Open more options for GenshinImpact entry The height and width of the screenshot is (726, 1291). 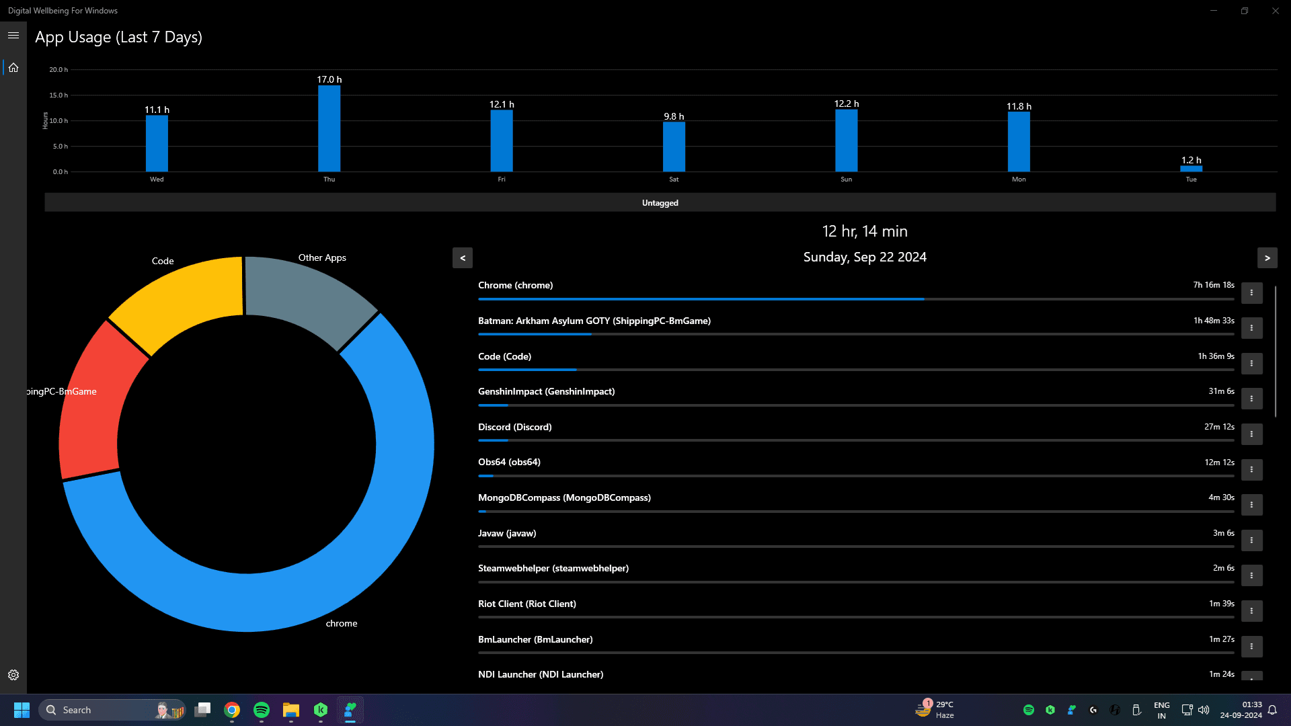point(1251,399)
